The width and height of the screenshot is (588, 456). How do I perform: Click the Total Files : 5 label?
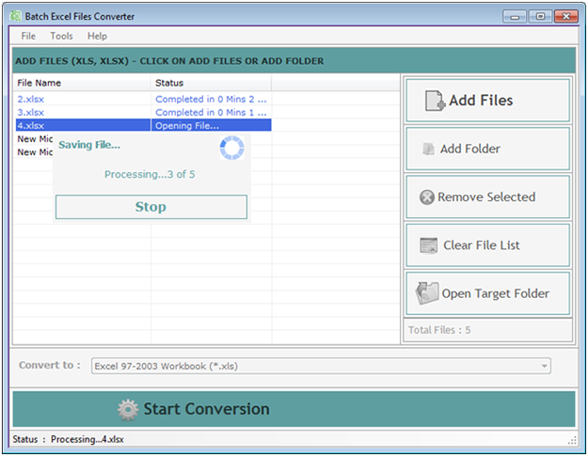(439, 330)
